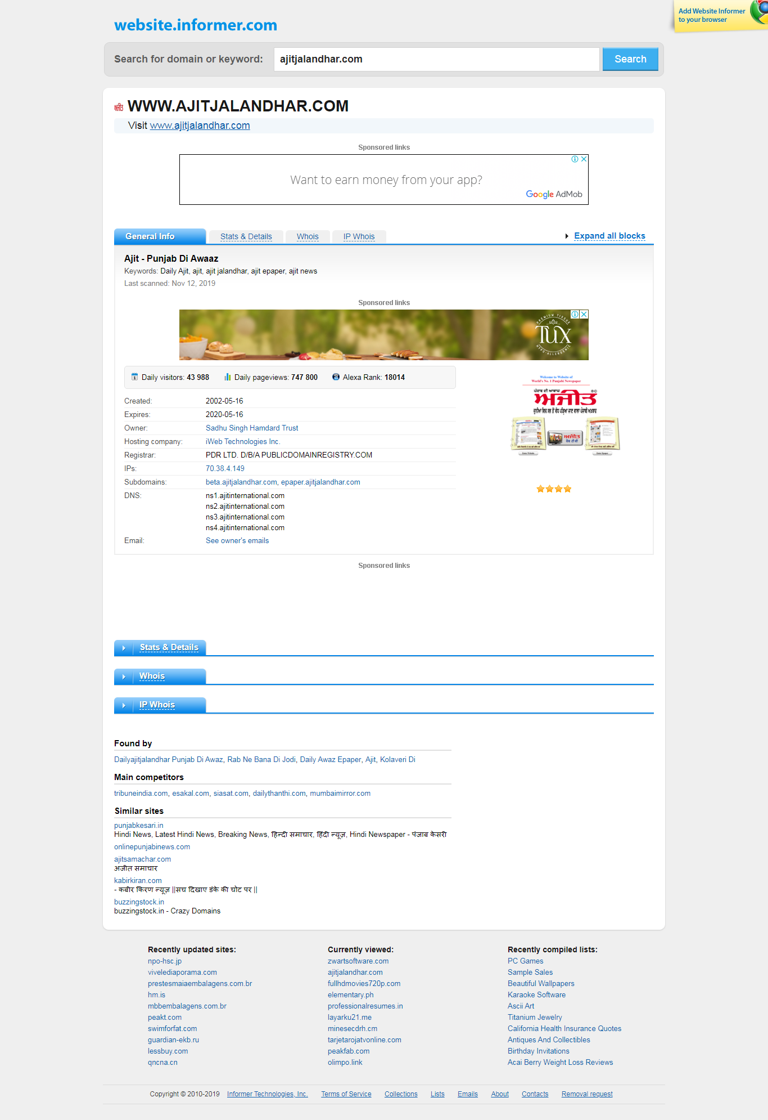Open Acai Berry Weight Loss Reviews list
The image size is (768, 1120).
coord(560,1063)
